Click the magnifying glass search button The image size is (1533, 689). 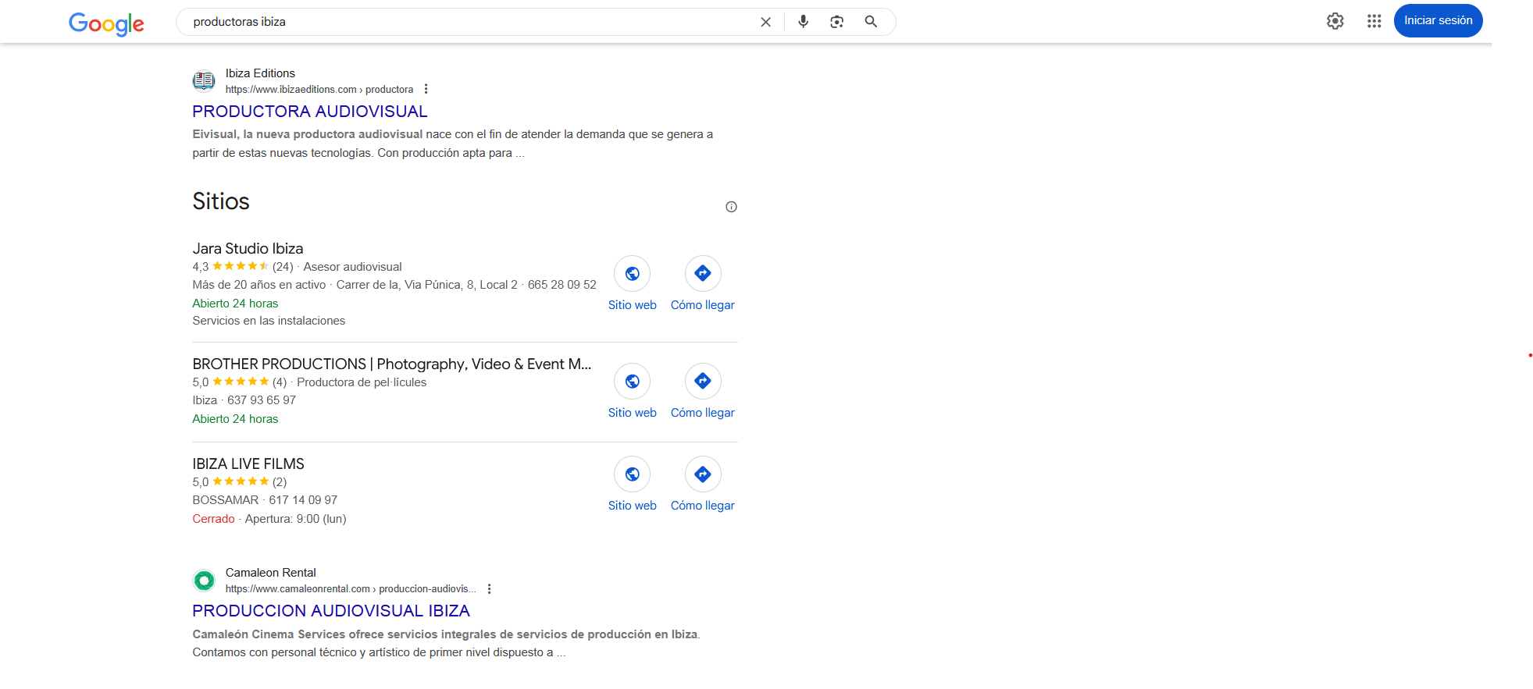point(871,22)
